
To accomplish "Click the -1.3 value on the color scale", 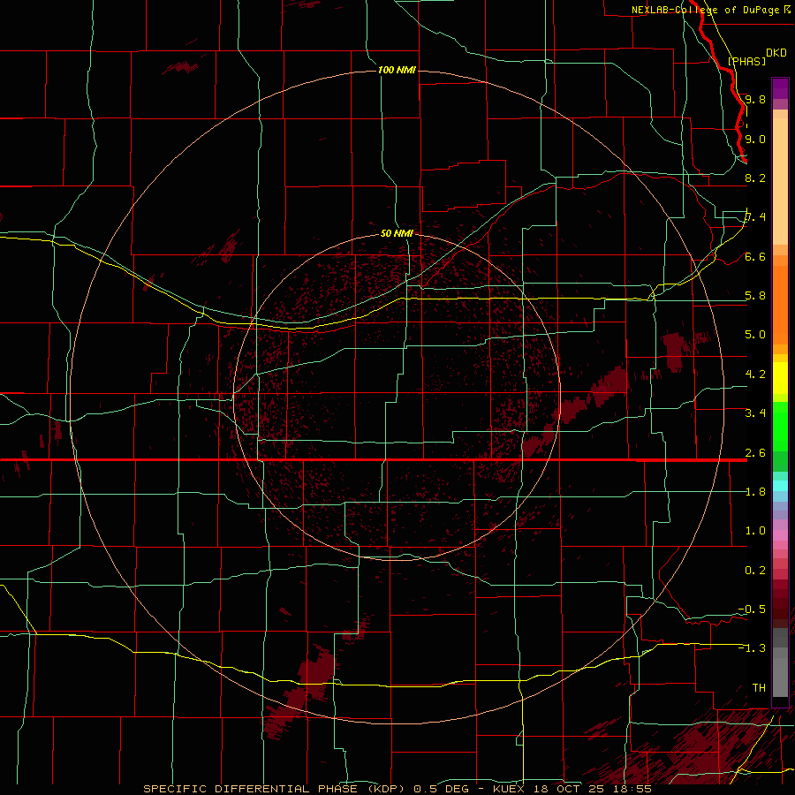I will coord(752,648).
